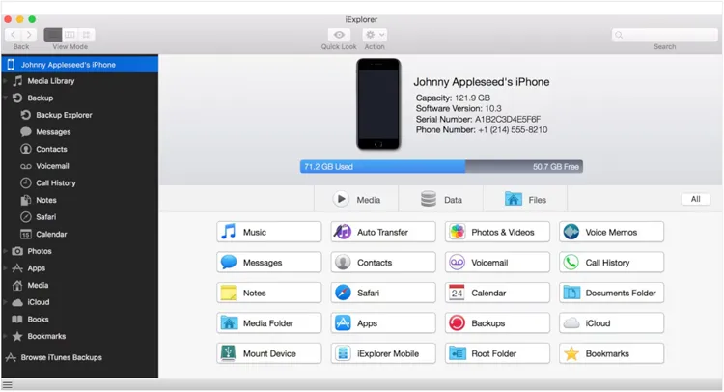This screenshot has height=392, width=724.
Task: Open the Backups button in the grid
Action: [497, 323]
